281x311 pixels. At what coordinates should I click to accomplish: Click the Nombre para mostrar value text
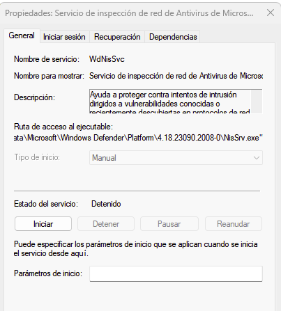[176, 76]
